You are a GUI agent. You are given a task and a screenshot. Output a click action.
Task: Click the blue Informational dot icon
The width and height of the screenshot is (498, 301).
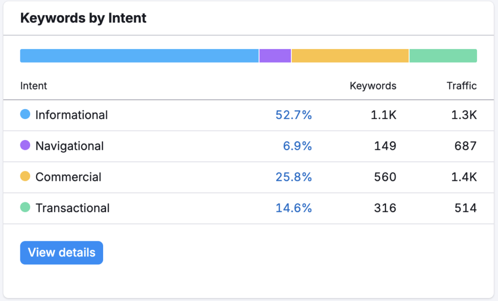pyautogui.click(x=25, y=115)
